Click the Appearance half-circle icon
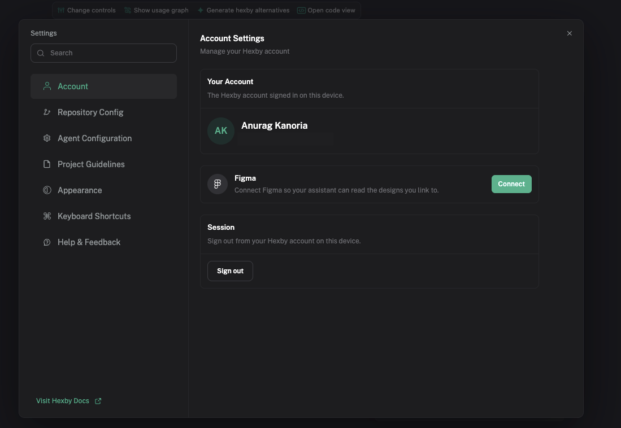Image resolution: width=621 pixels, height=428 pixels. tap(47, 190)
